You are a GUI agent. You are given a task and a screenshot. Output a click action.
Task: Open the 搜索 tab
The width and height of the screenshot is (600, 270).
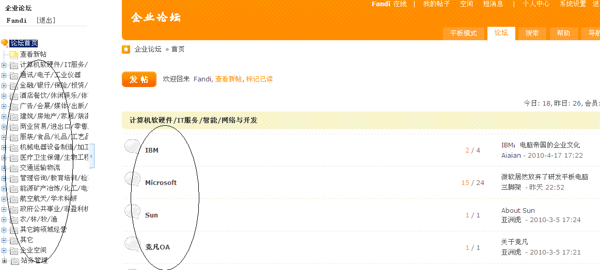(x=532, y=33)
